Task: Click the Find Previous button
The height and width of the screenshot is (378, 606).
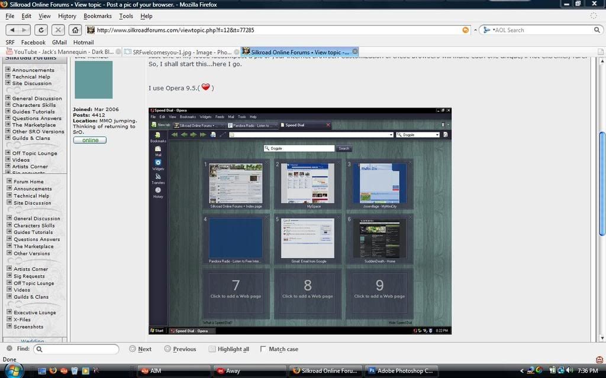Action: coord(180,349)
